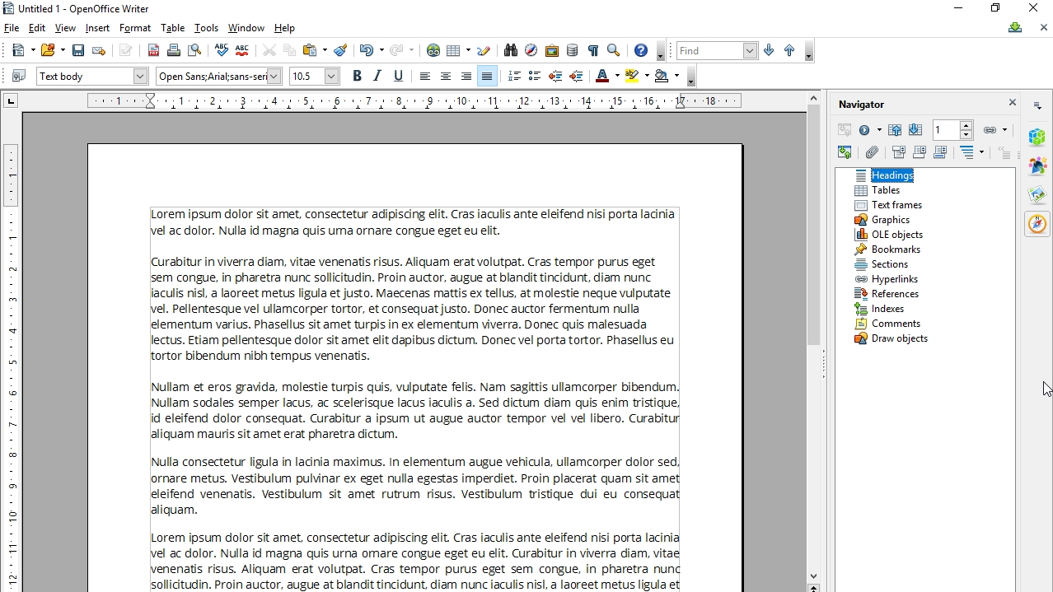Image resolution: width=1053 pixels, height=592 pixels.
Task: Select the Format Paintbrush tool
Action: (341, 50)
